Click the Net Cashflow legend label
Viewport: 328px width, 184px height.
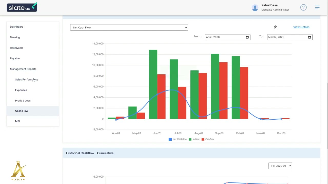pos(180,139)
